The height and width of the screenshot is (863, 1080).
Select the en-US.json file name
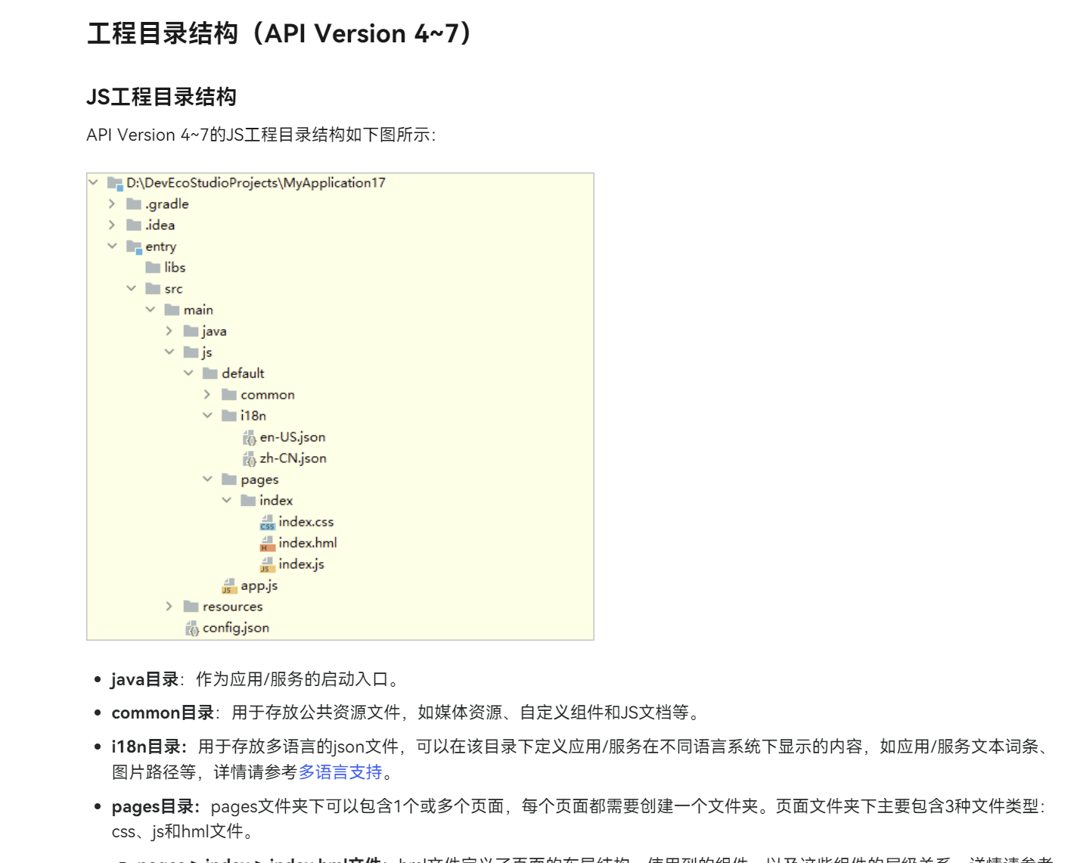pyautogui.click(x=293, y=437)
